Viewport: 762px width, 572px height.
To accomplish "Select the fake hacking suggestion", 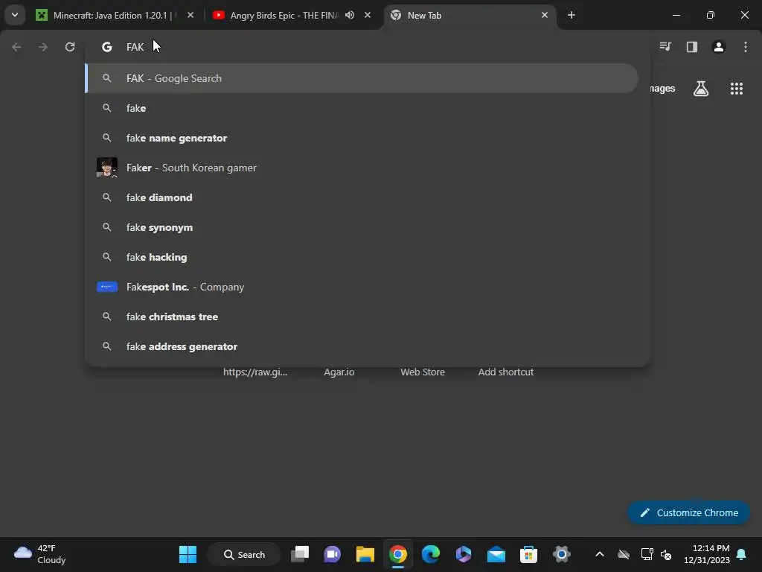I will coord(362,257).
